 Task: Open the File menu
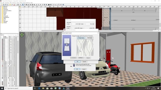pos(1,3)
